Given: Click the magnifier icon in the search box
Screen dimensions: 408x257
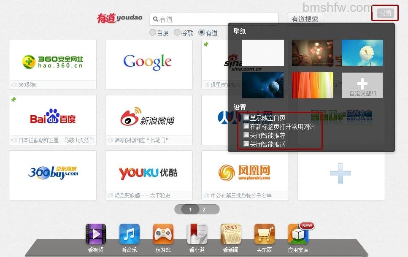Looking at the screenshot, I should (155, 19).
